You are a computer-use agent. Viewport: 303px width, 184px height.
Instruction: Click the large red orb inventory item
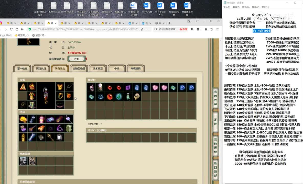tap(110, 96)
